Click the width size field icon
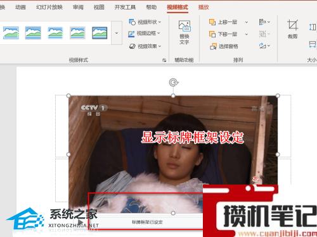The image size is (317, 237). [313, 44]
